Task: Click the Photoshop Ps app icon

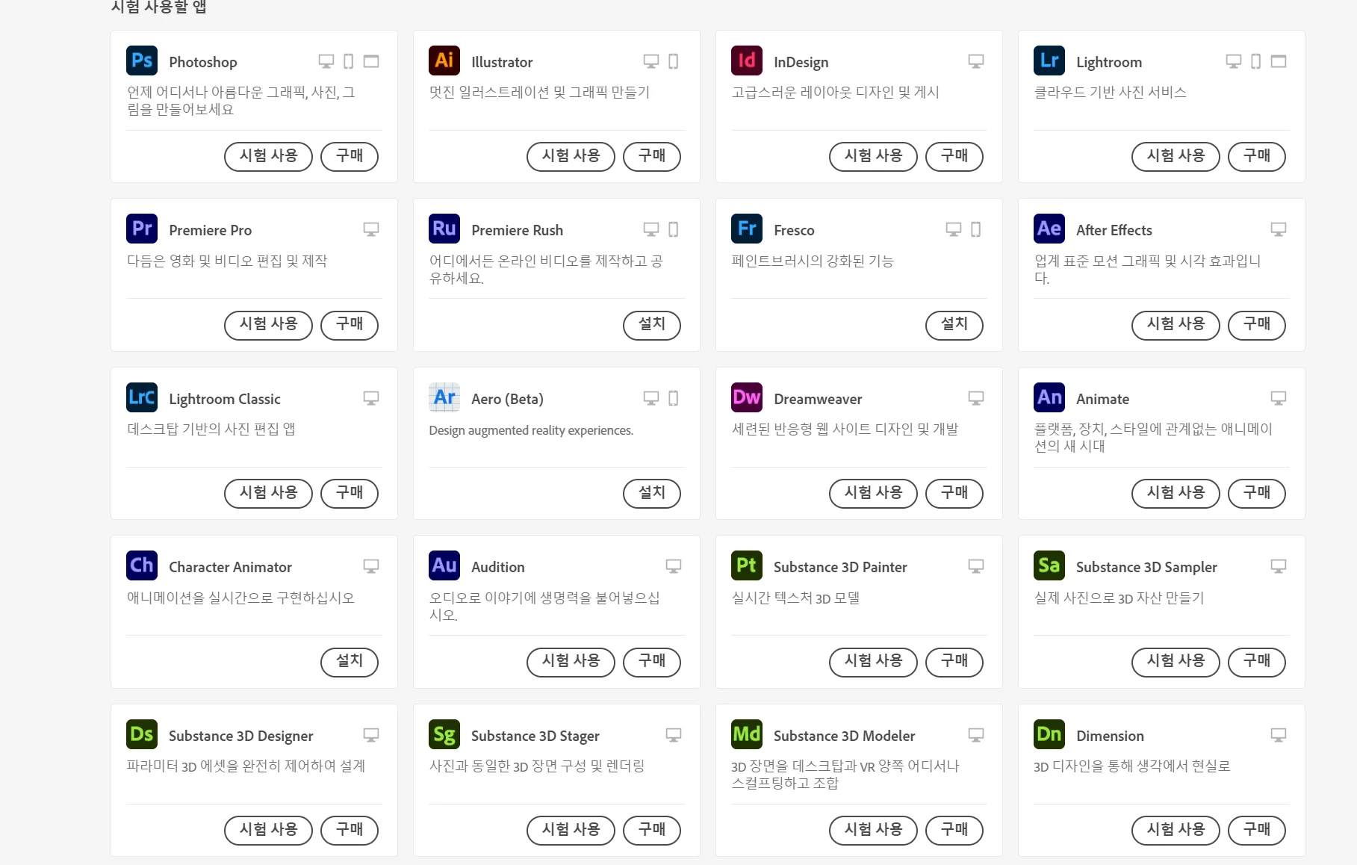Action: tap(142, 61)
